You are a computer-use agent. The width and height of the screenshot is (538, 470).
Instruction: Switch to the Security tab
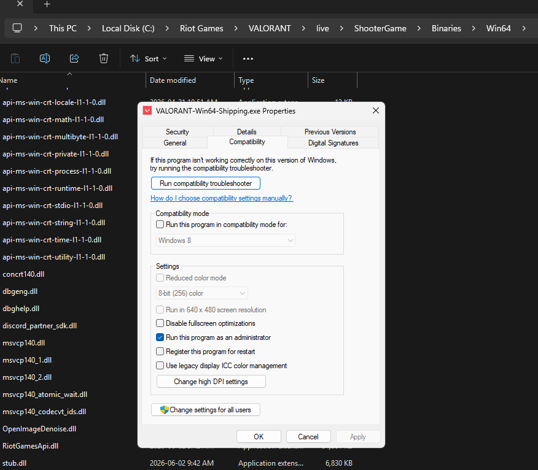(177, 132)
